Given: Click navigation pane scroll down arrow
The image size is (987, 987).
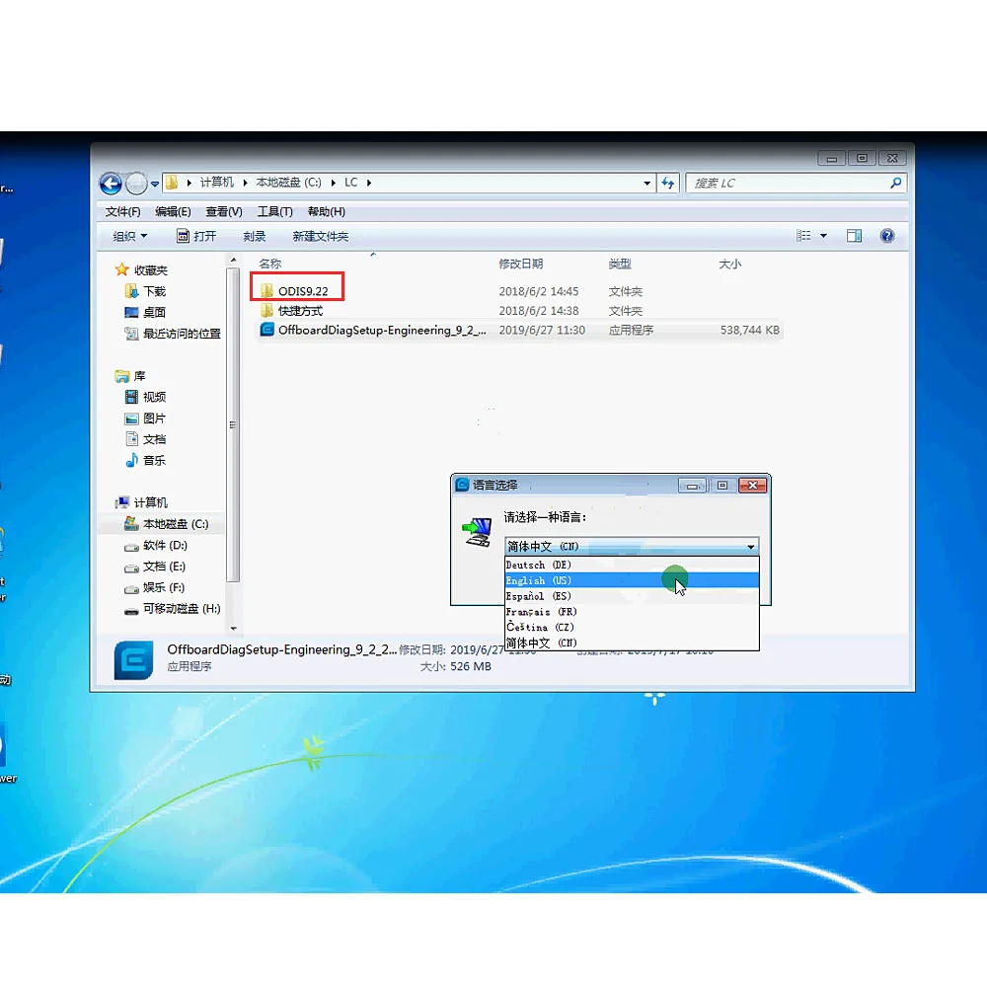Looking at the screenshot, I should 234,628.
